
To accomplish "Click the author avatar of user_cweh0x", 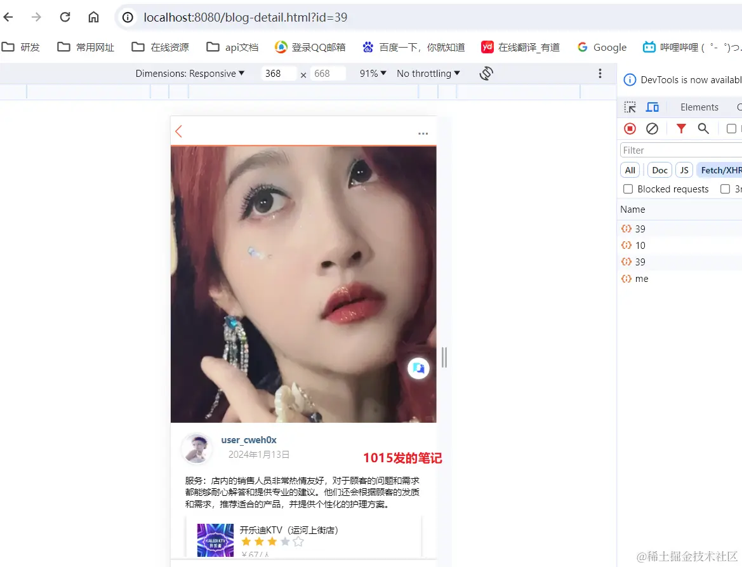I will coord(197,448).
